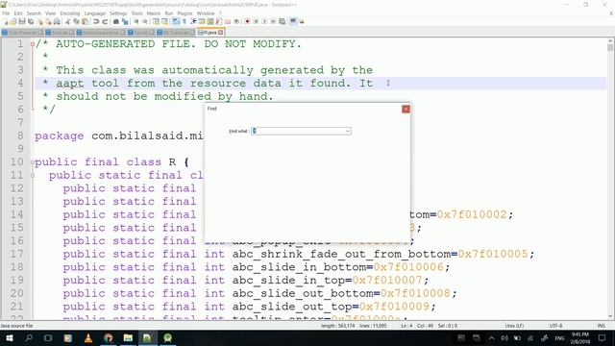Save the current file via toolbar

[22, 21]
